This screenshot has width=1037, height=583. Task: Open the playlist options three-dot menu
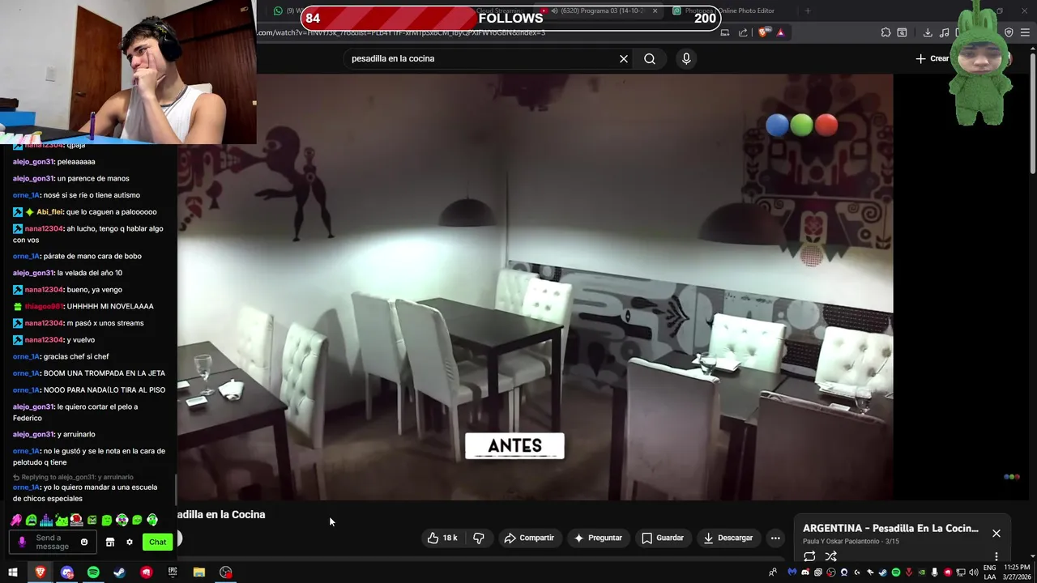[x=996, y=556]
